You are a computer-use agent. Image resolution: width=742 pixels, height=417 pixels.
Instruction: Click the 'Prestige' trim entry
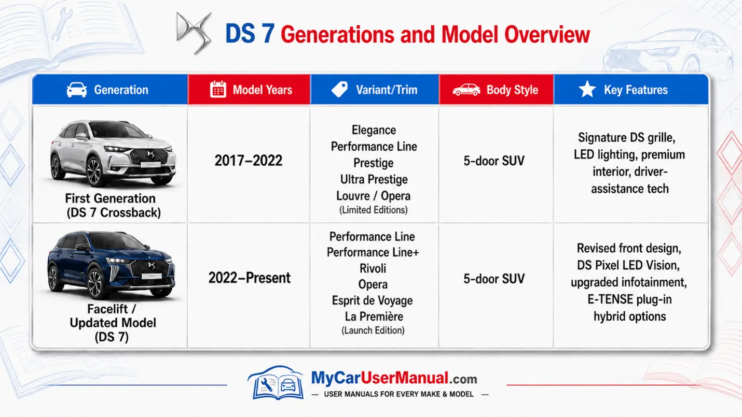click(x=374, y=163)
